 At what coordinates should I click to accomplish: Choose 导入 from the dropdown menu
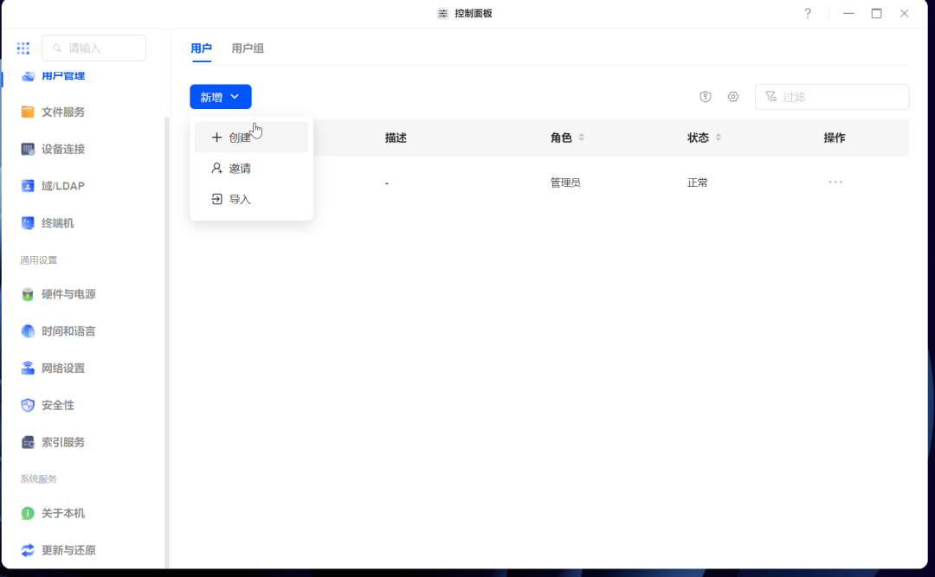251,200
